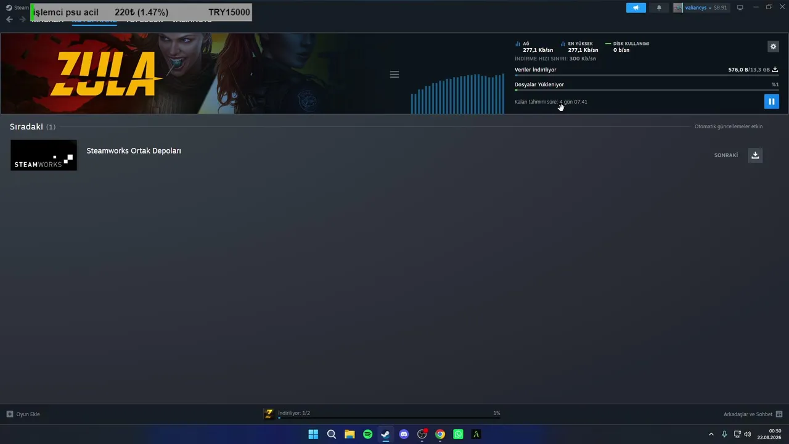Image resolution: width=789 pixels, height=444 pixels.
Task: Click the İndiriliyor: 1/2 status text
Action: [x=294, y=413]
